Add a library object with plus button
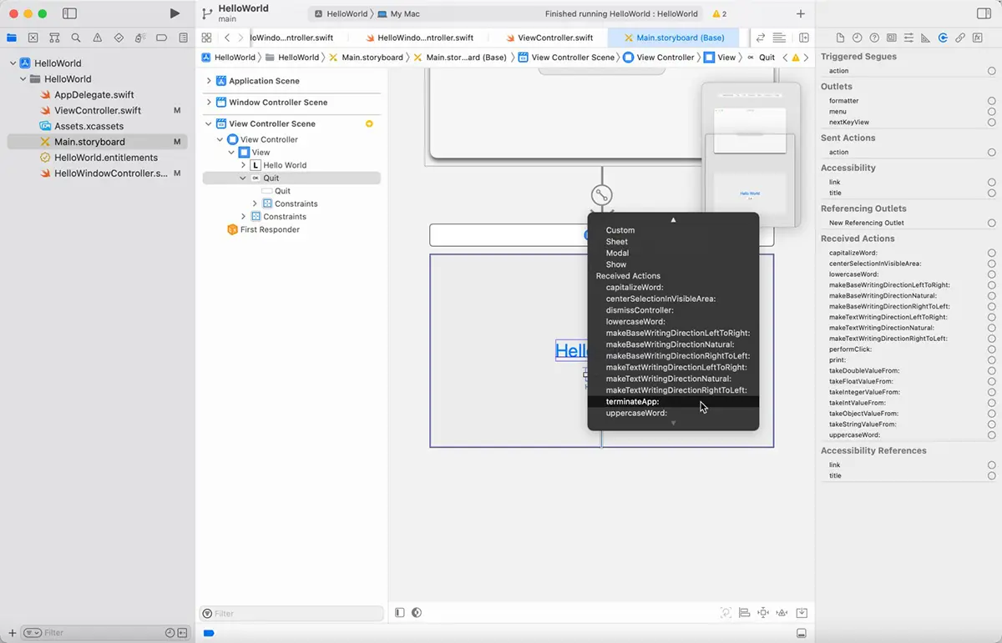 coord(801,13)
